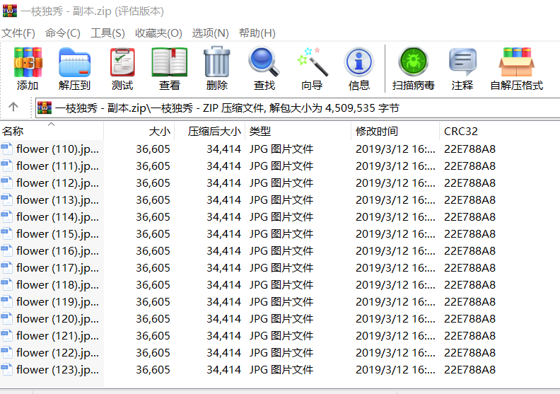Screen dimensions: 560x394
Task: Open the File (文件) menu
Action: 18,33
